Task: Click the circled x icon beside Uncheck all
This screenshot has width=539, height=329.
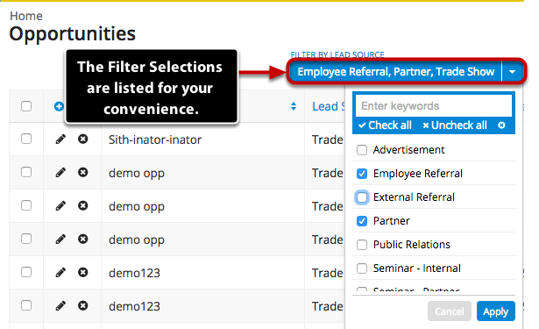Action: pyautogui.click(x=501, y=125)
